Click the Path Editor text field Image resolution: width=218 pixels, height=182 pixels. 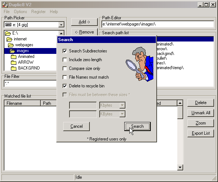[157, 24]
